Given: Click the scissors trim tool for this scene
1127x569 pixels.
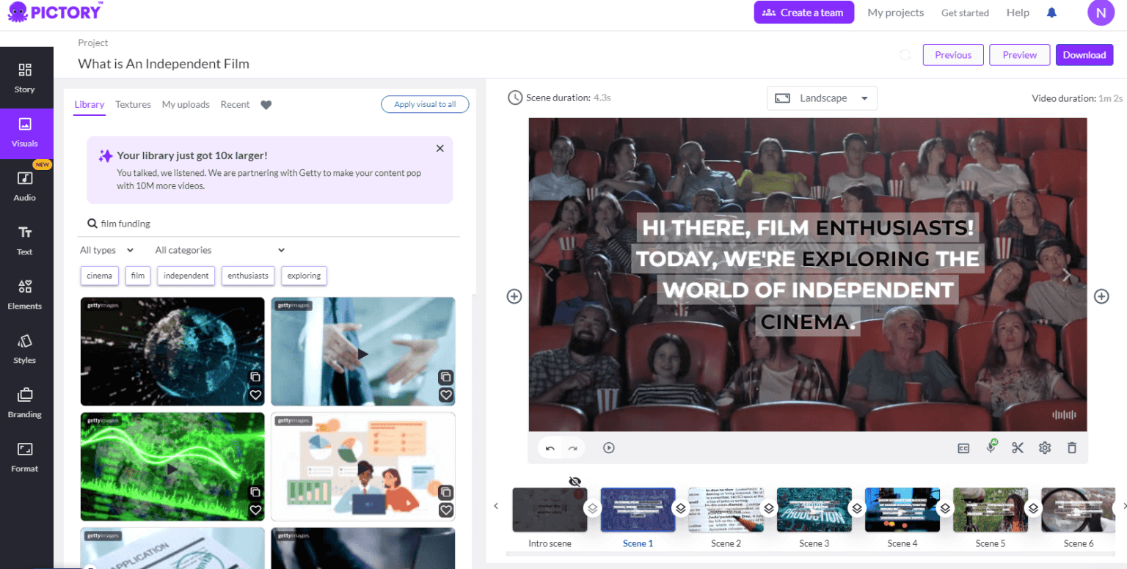Looking at the screenshot, I should coord(1018,447).
